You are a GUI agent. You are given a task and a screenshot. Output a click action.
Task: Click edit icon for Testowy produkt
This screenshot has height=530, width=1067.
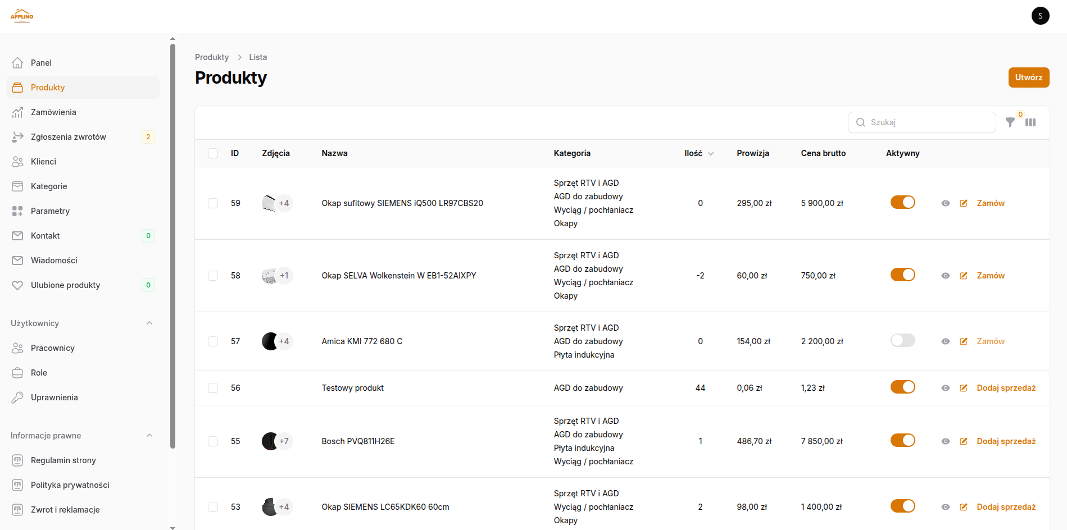coord(963,388)
